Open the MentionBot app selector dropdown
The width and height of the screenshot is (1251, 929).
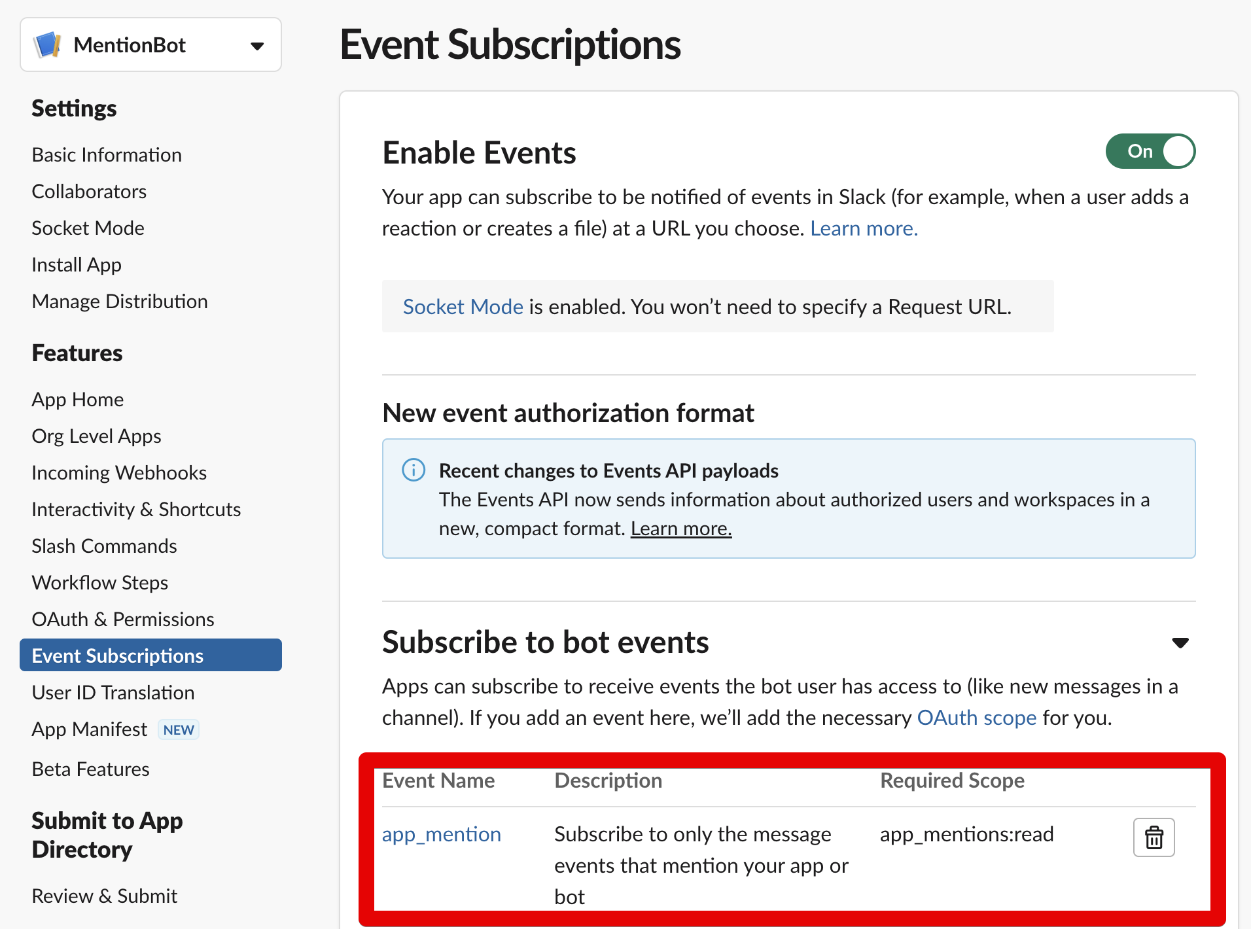[x=150, y=44]
